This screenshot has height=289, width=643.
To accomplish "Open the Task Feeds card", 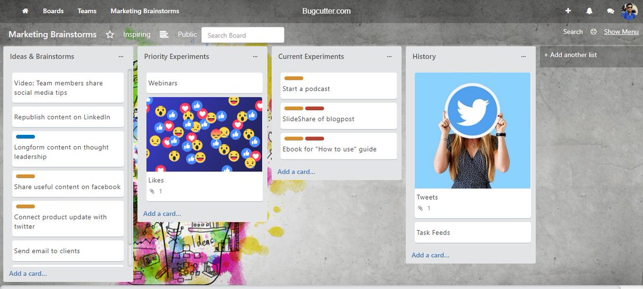I will (x=473, y=232).
